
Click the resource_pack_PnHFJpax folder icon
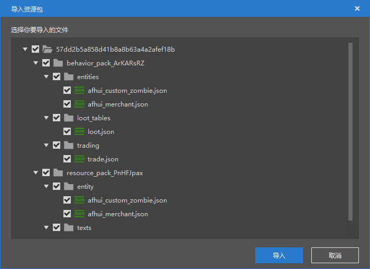58,172
